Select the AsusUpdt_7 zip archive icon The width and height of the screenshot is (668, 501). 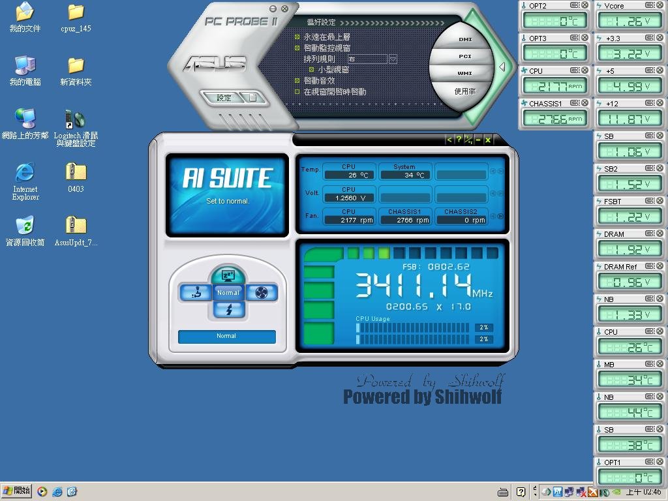click(x=76, y=232)
